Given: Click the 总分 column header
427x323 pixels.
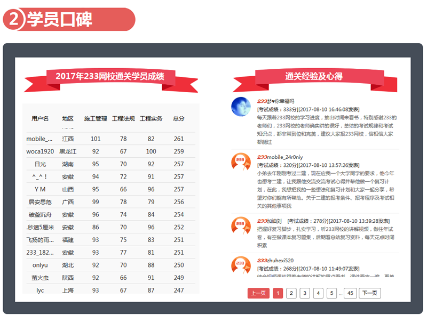Looking at the screenshot, I should click(179, 118).
